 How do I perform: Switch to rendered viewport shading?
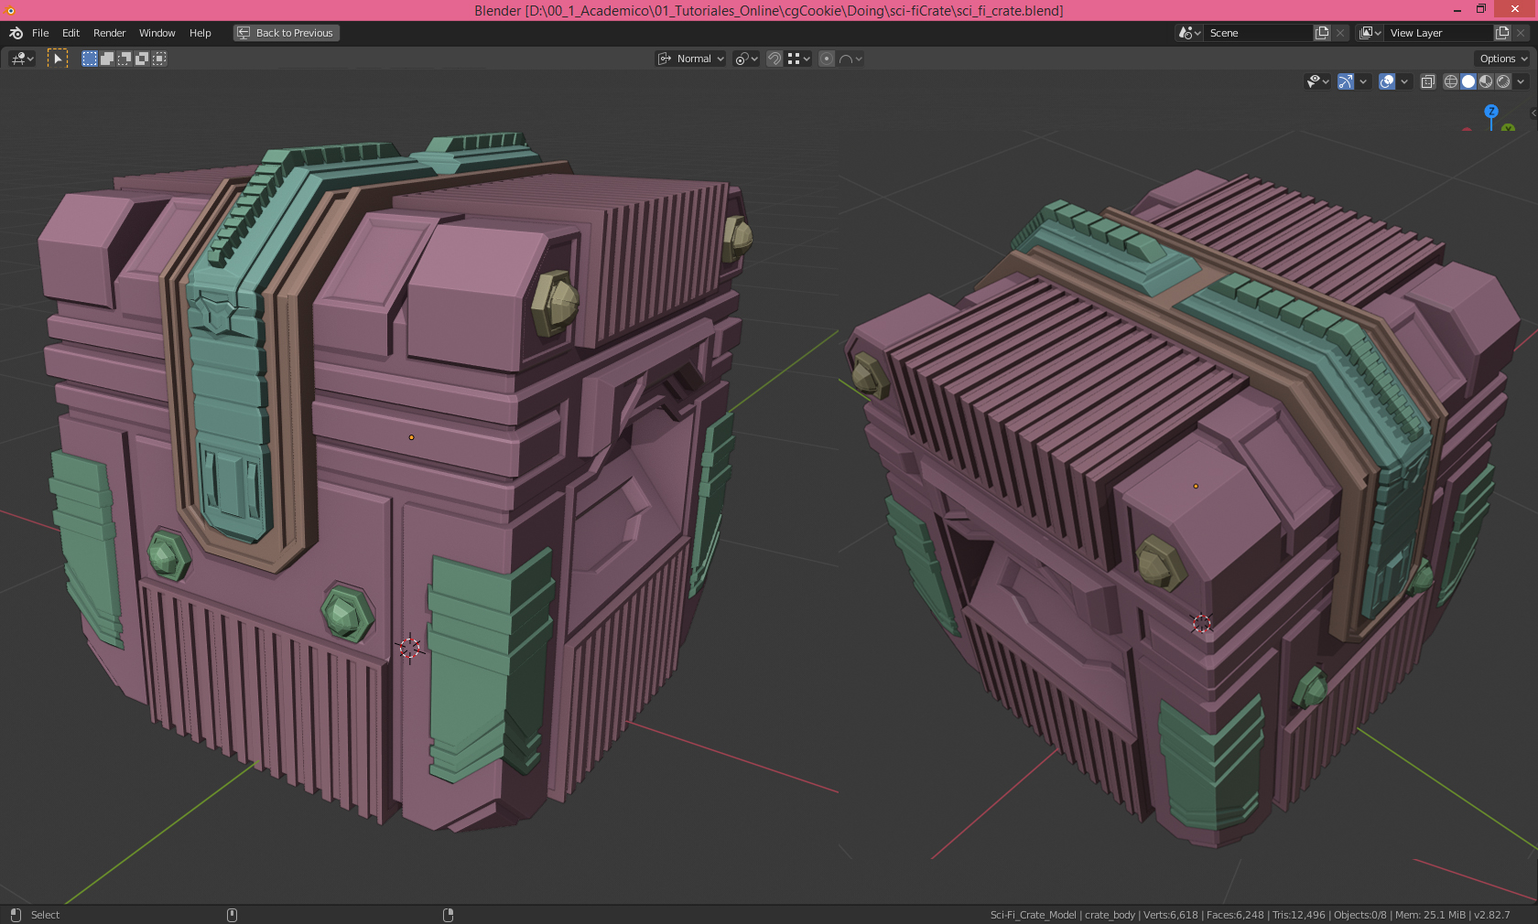click(x=1503, y=81)
